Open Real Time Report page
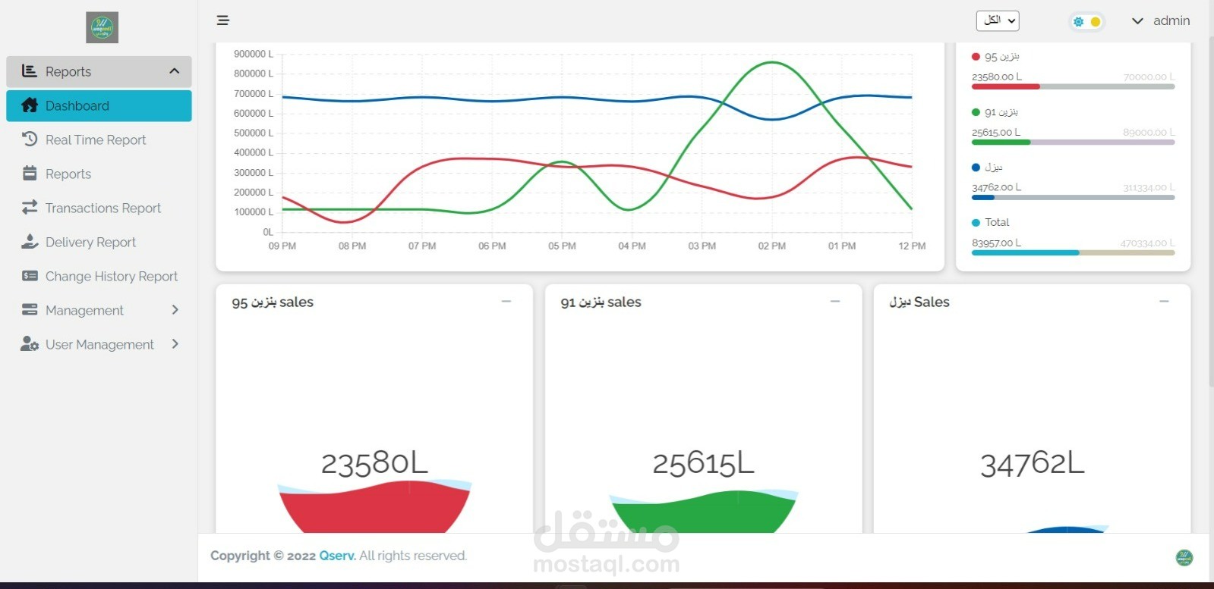 click(x=99, y=139)
